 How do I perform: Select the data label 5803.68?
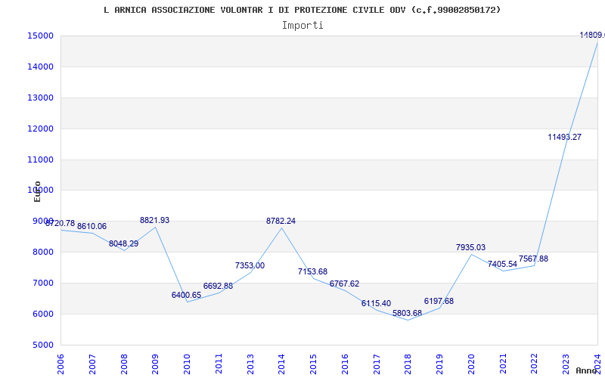click(408, 313)
